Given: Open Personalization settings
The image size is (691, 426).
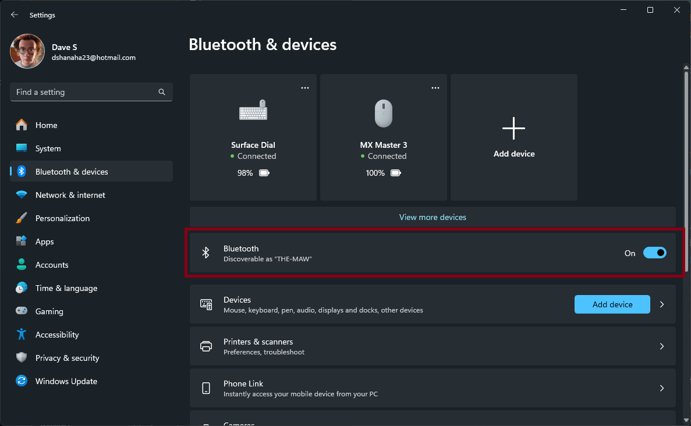Looking at the screenshot, I should coord(91,218).
